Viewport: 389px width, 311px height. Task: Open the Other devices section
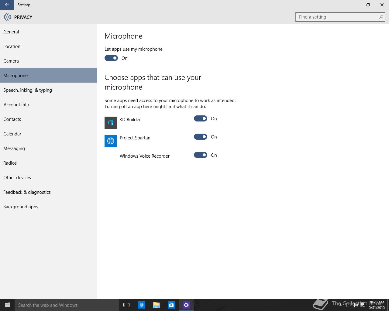click(49, 177)
